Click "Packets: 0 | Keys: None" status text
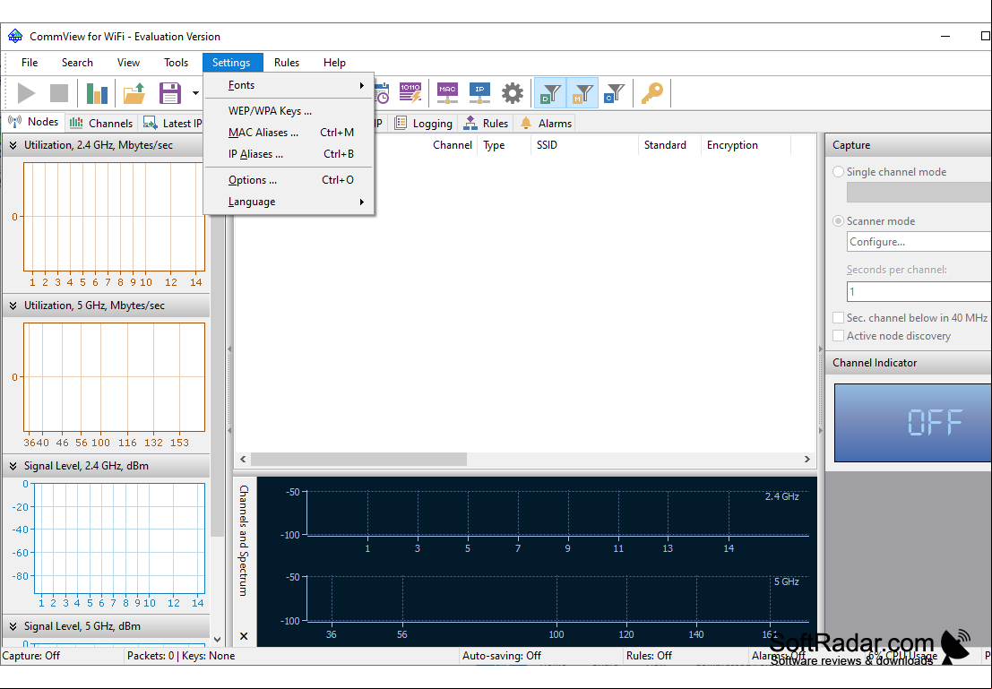This screenshot has width=992, height=689. coord(181,656)
